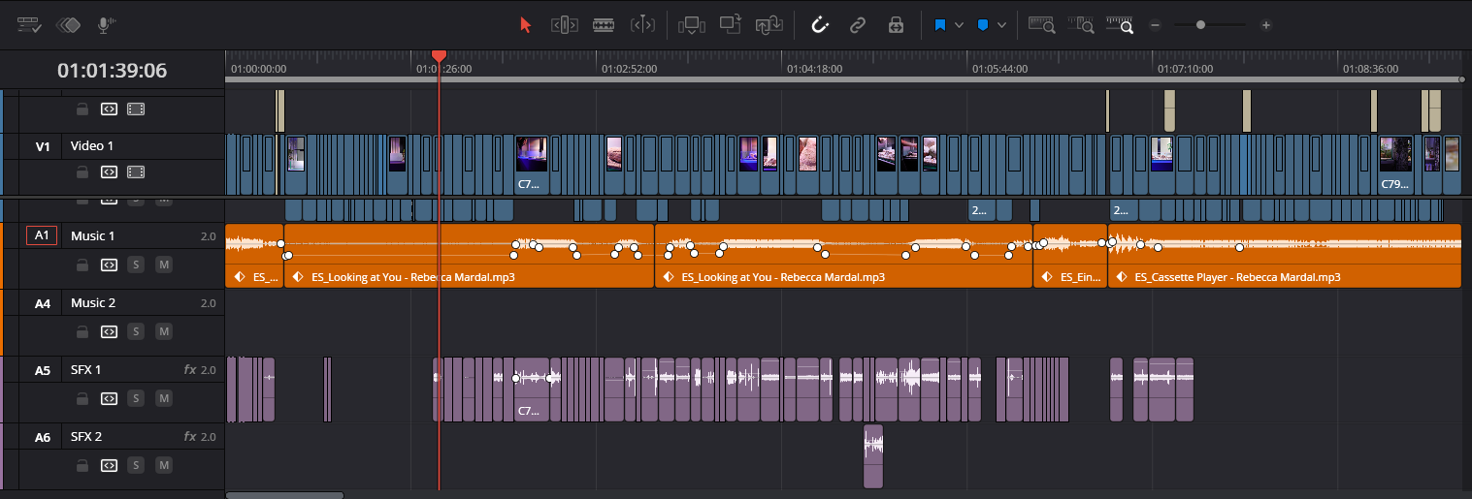Screen dimensions: 1472x499
Task: Lock the SFX 2 track
Action: point(82,465)
